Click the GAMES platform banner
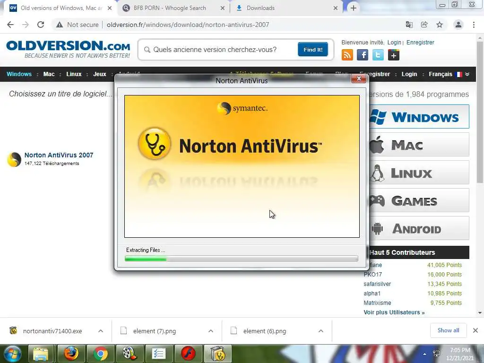The image size is (484, 363). [x=419, y=200]
